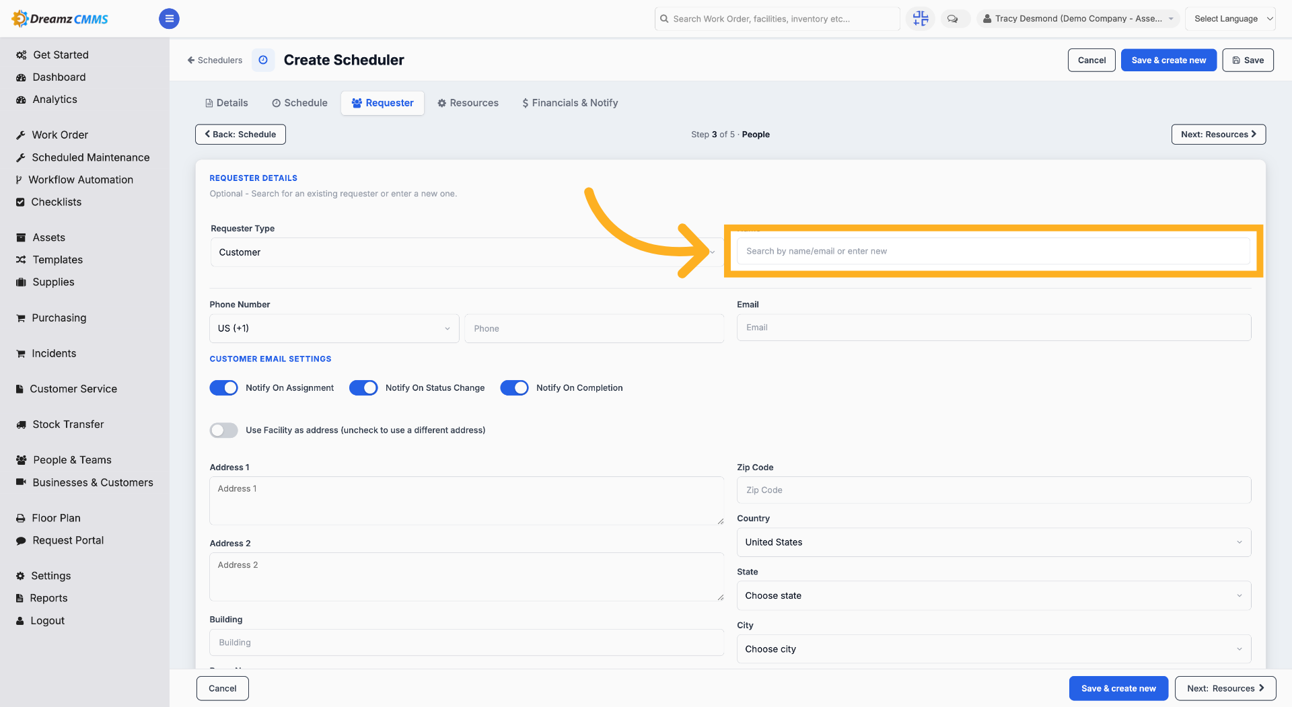Switch to the Details tab
The height and width of the screenshot is (707, 1292).
[x=227, y=103]
